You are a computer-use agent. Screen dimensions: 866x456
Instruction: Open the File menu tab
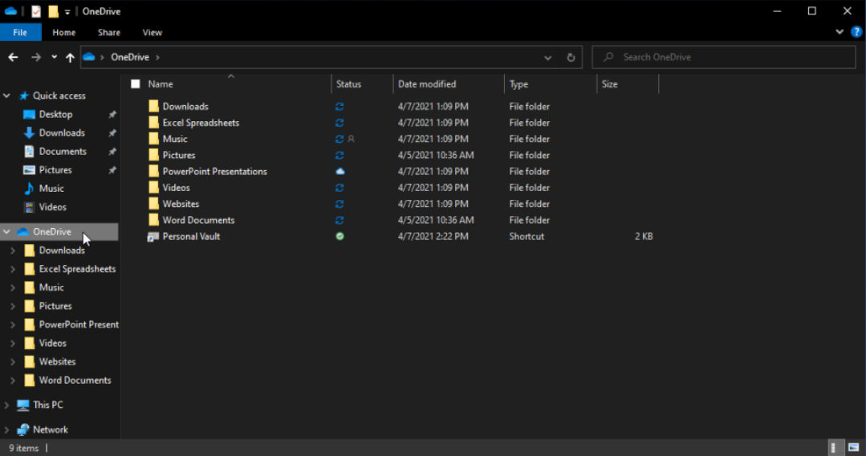tap(19, 32)
